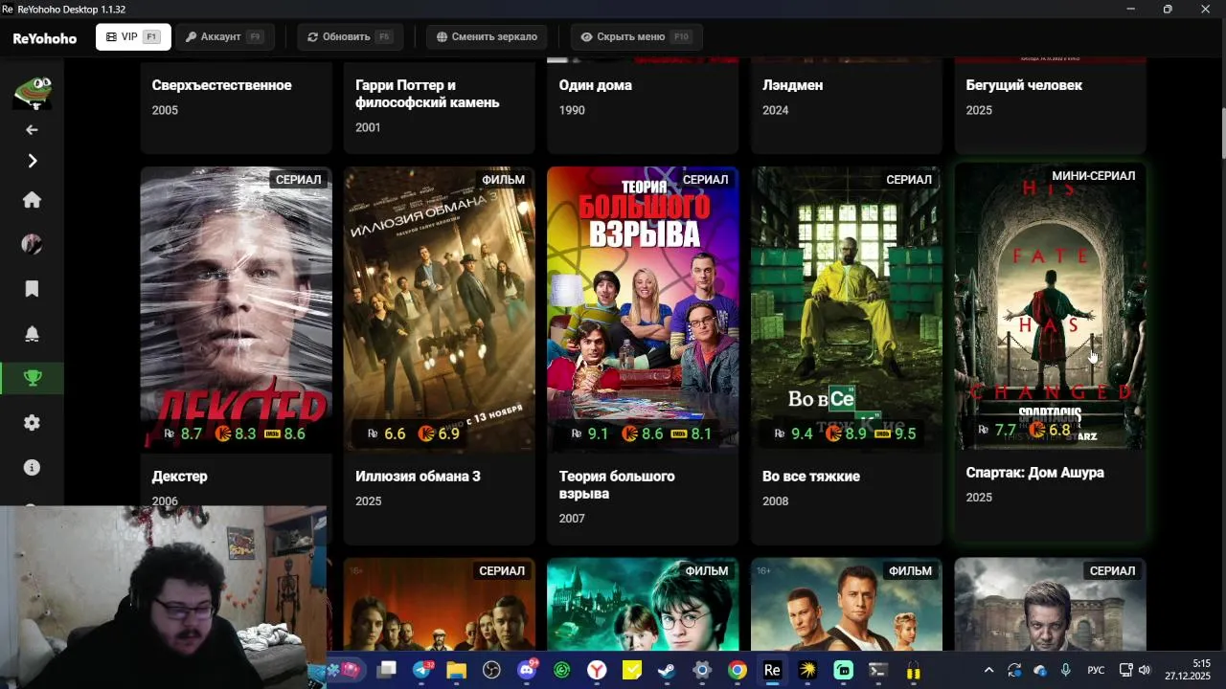Viewport: 1226px width, 689px height.
Task: Click the ReYohoho logo text
Action: (x=44, y=38)
